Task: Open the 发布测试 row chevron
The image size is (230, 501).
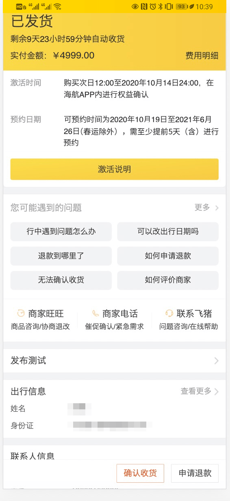Action: 216,361
